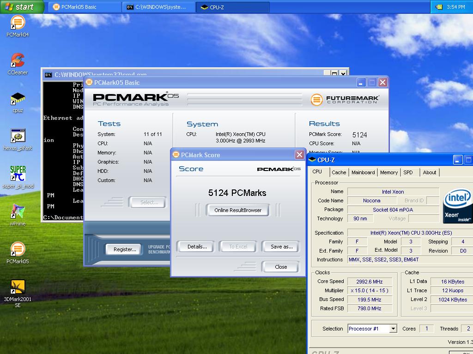Click the Revision D0 field

pos(463,251)
